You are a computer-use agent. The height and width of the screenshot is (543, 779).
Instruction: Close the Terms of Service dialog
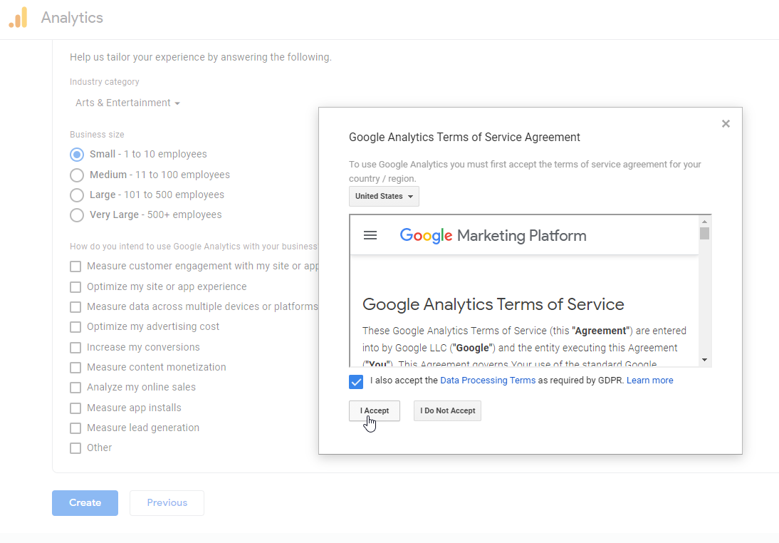coord(726,124)
